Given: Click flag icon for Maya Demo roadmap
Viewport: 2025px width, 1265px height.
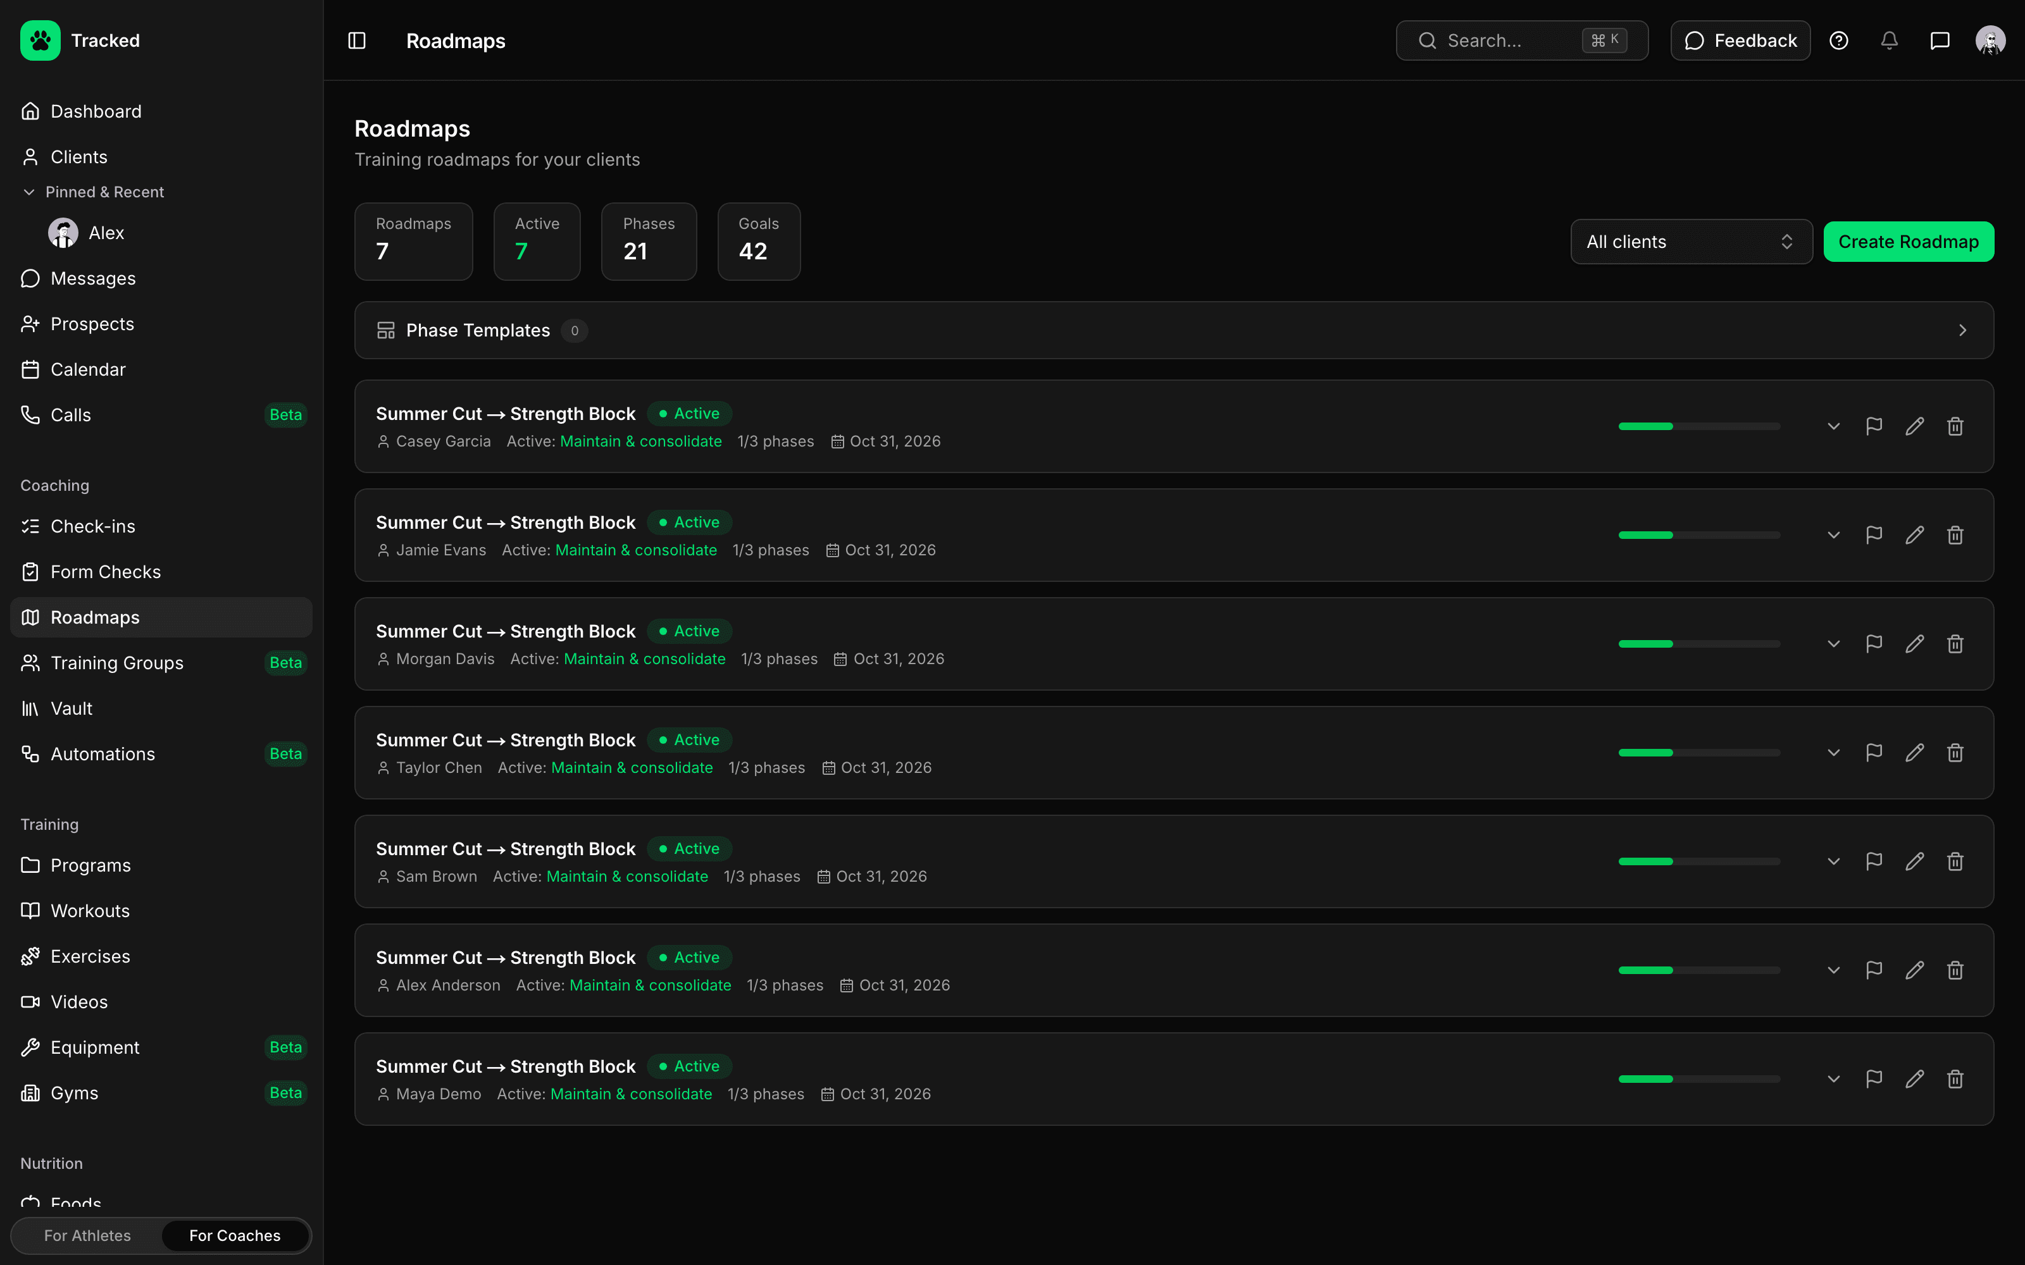Looking at the screenshot, I should click(x=1874, y=1079).
